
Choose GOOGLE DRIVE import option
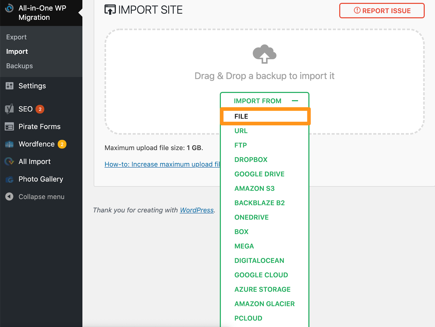(x=259, y=174)
